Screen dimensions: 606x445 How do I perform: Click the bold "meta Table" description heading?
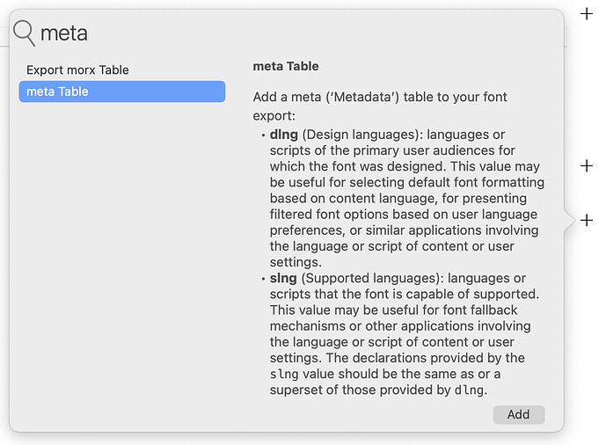(286, 66)
